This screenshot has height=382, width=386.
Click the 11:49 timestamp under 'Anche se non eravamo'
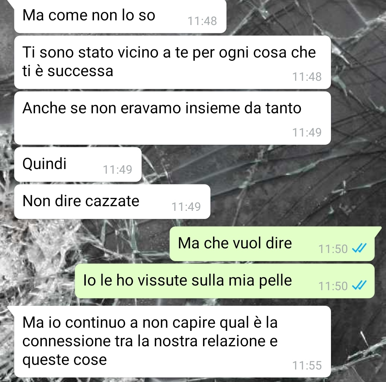pos(307,133)
